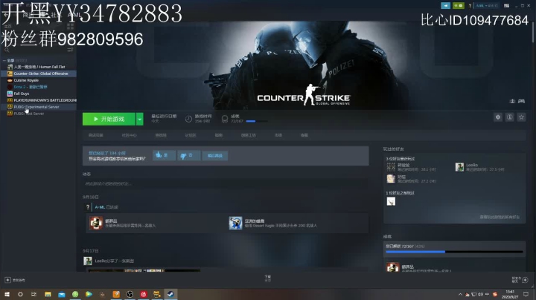Toggle the favorite star for CS:GO

521,117
